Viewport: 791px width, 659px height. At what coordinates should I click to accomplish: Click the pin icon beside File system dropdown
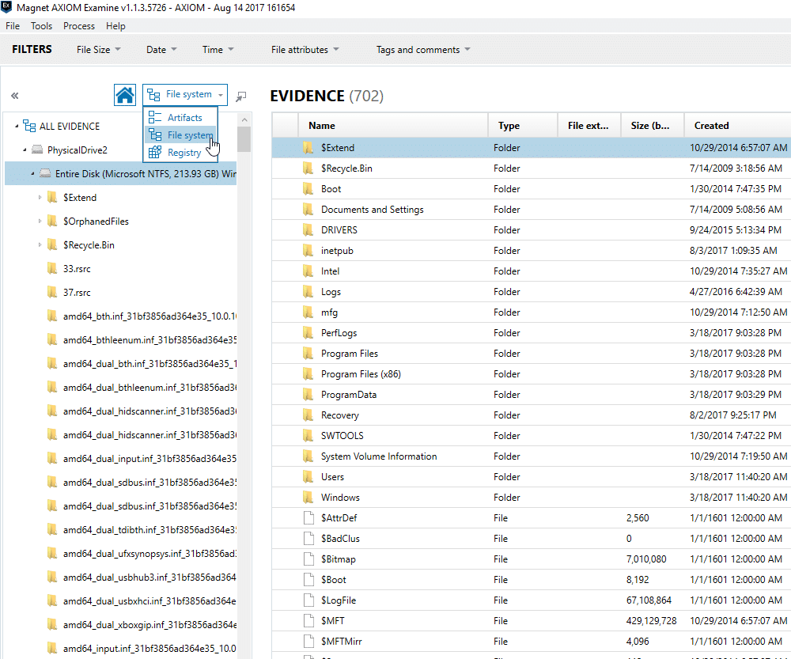[241, 96]
